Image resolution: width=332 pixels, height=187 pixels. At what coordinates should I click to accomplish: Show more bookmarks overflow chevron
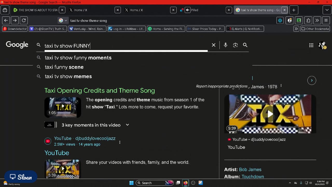[296, 29]
